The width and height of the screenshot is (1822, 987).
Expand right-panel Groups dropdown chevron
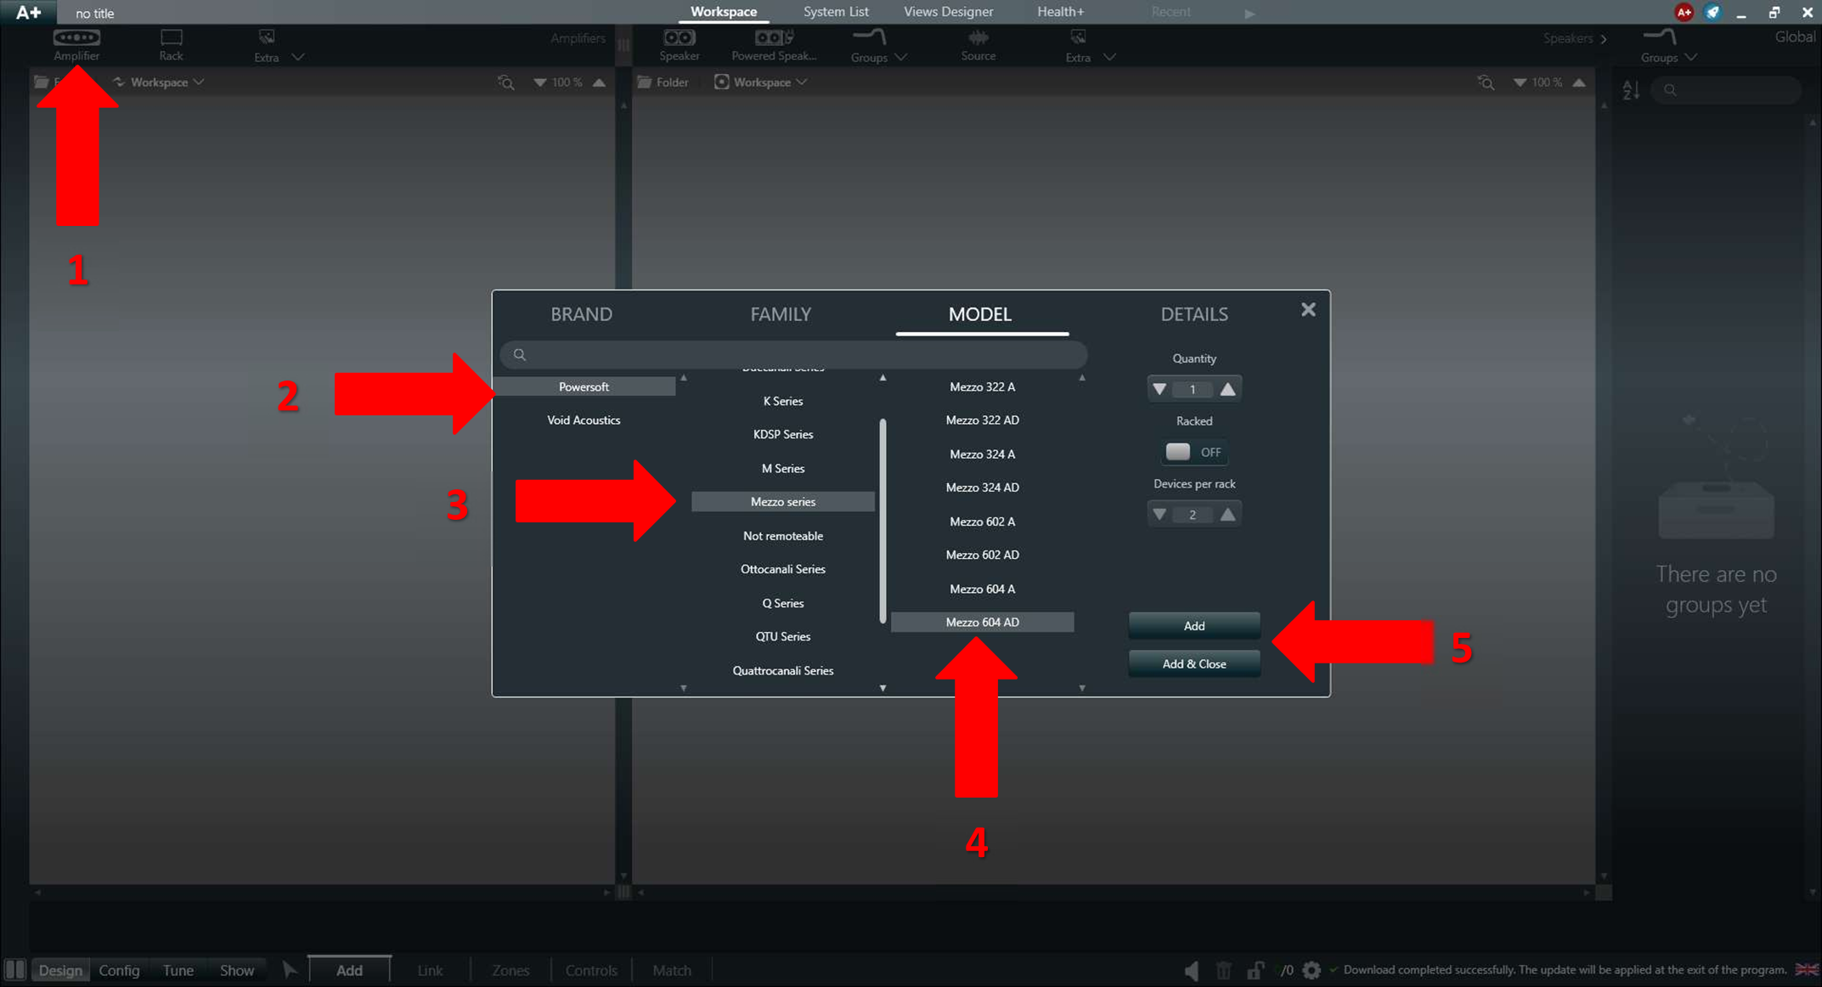[x=1690, y=57]
